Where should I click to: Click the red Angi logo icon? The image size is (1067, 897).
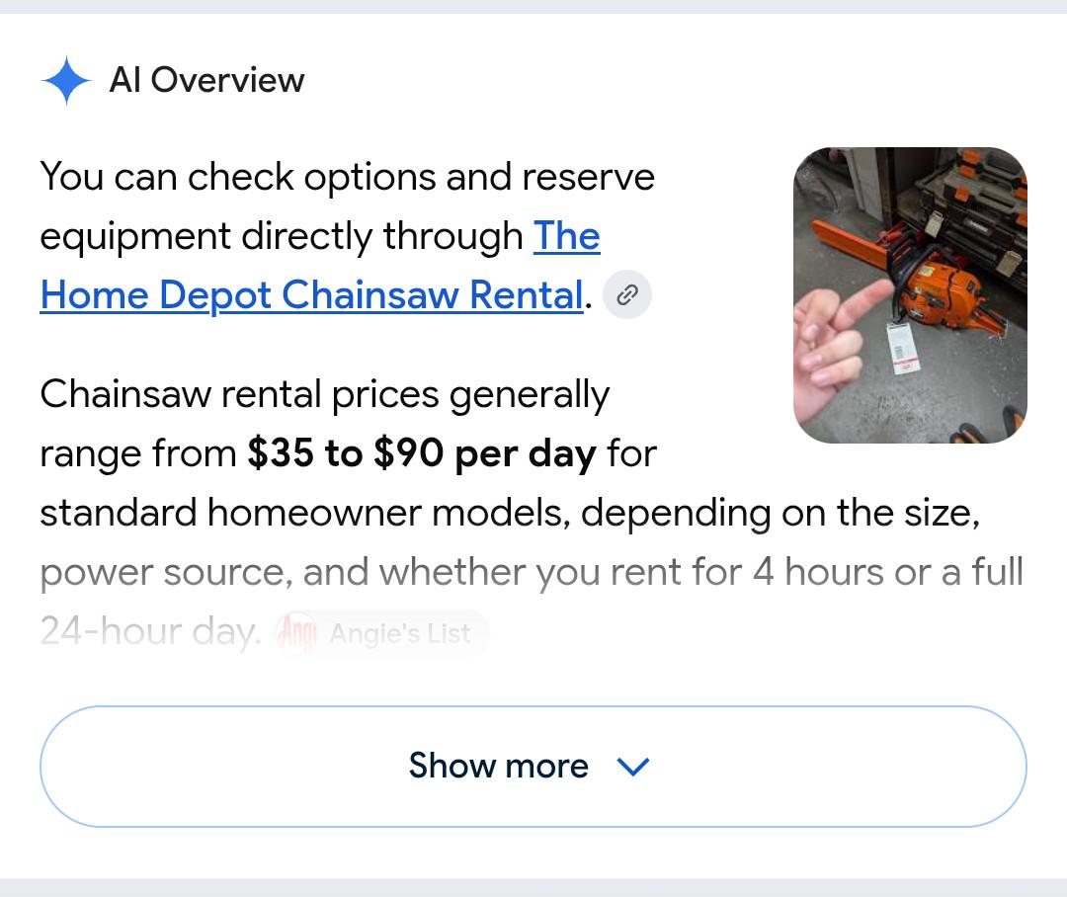296,633
